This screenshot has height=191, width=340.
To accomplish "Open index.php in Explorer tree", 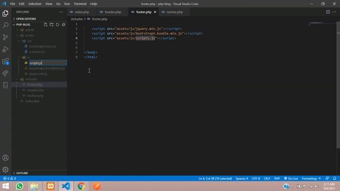I will [x=32, y=101].
